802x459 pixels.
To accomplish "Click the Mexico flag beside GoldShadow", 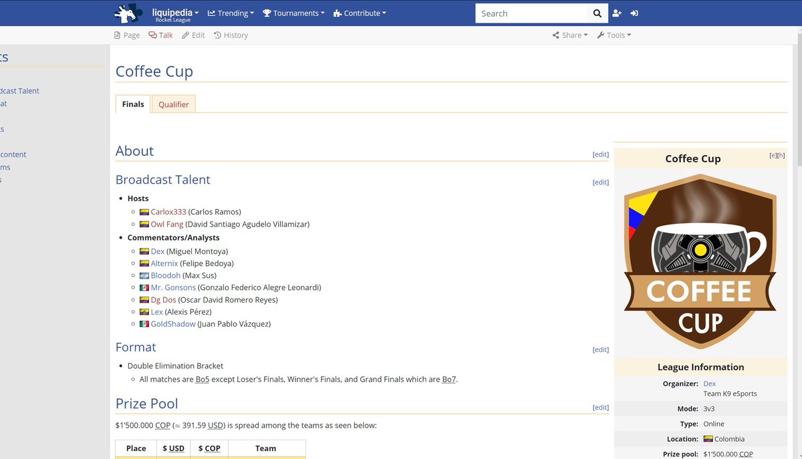I will point(144,324).
